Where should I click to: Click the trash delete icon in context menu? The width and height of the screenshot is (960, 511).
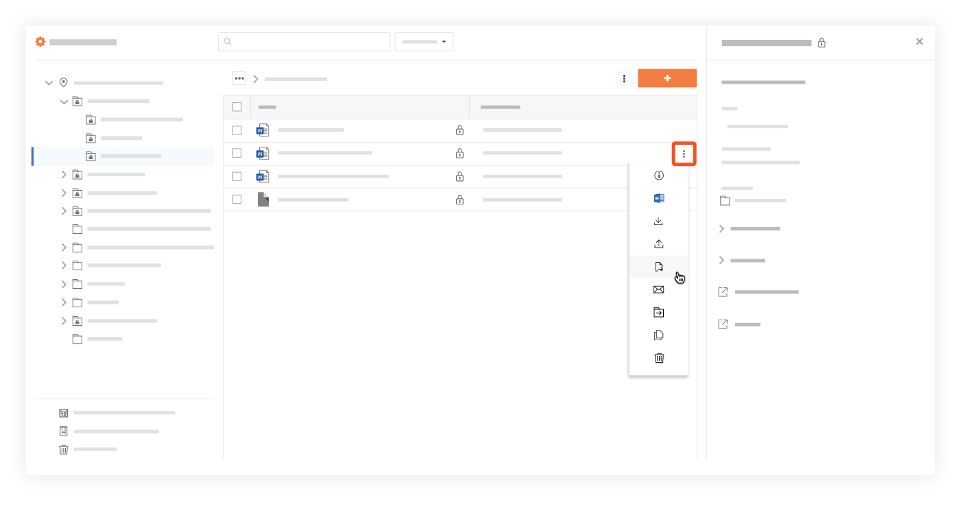(x=658, y=358)
